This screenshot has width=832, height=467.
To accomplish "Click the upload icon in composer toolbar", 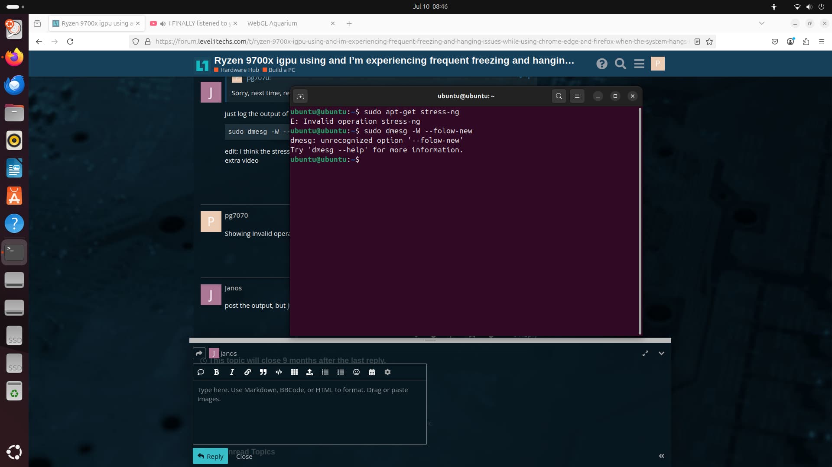I will (x=309, y=372).
